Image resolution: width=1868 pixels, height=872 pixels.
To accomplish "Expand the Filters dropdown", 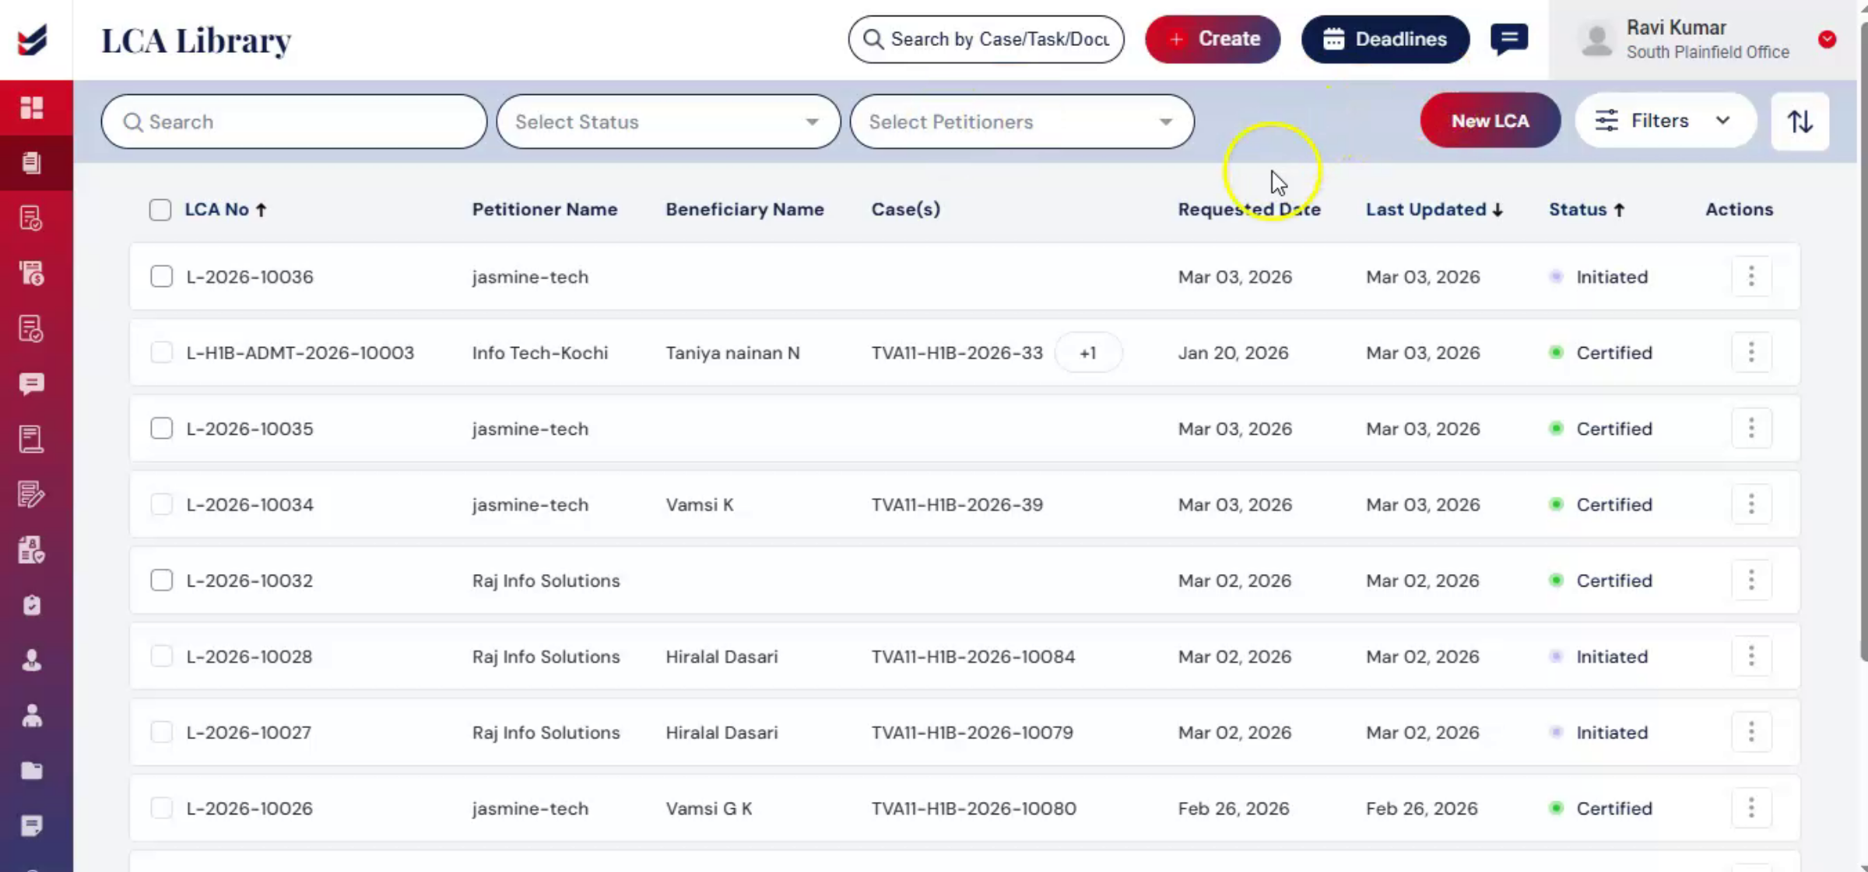I will click(1665, 121).
